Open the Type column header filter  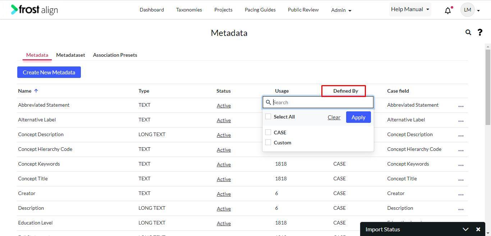(144, 91)
